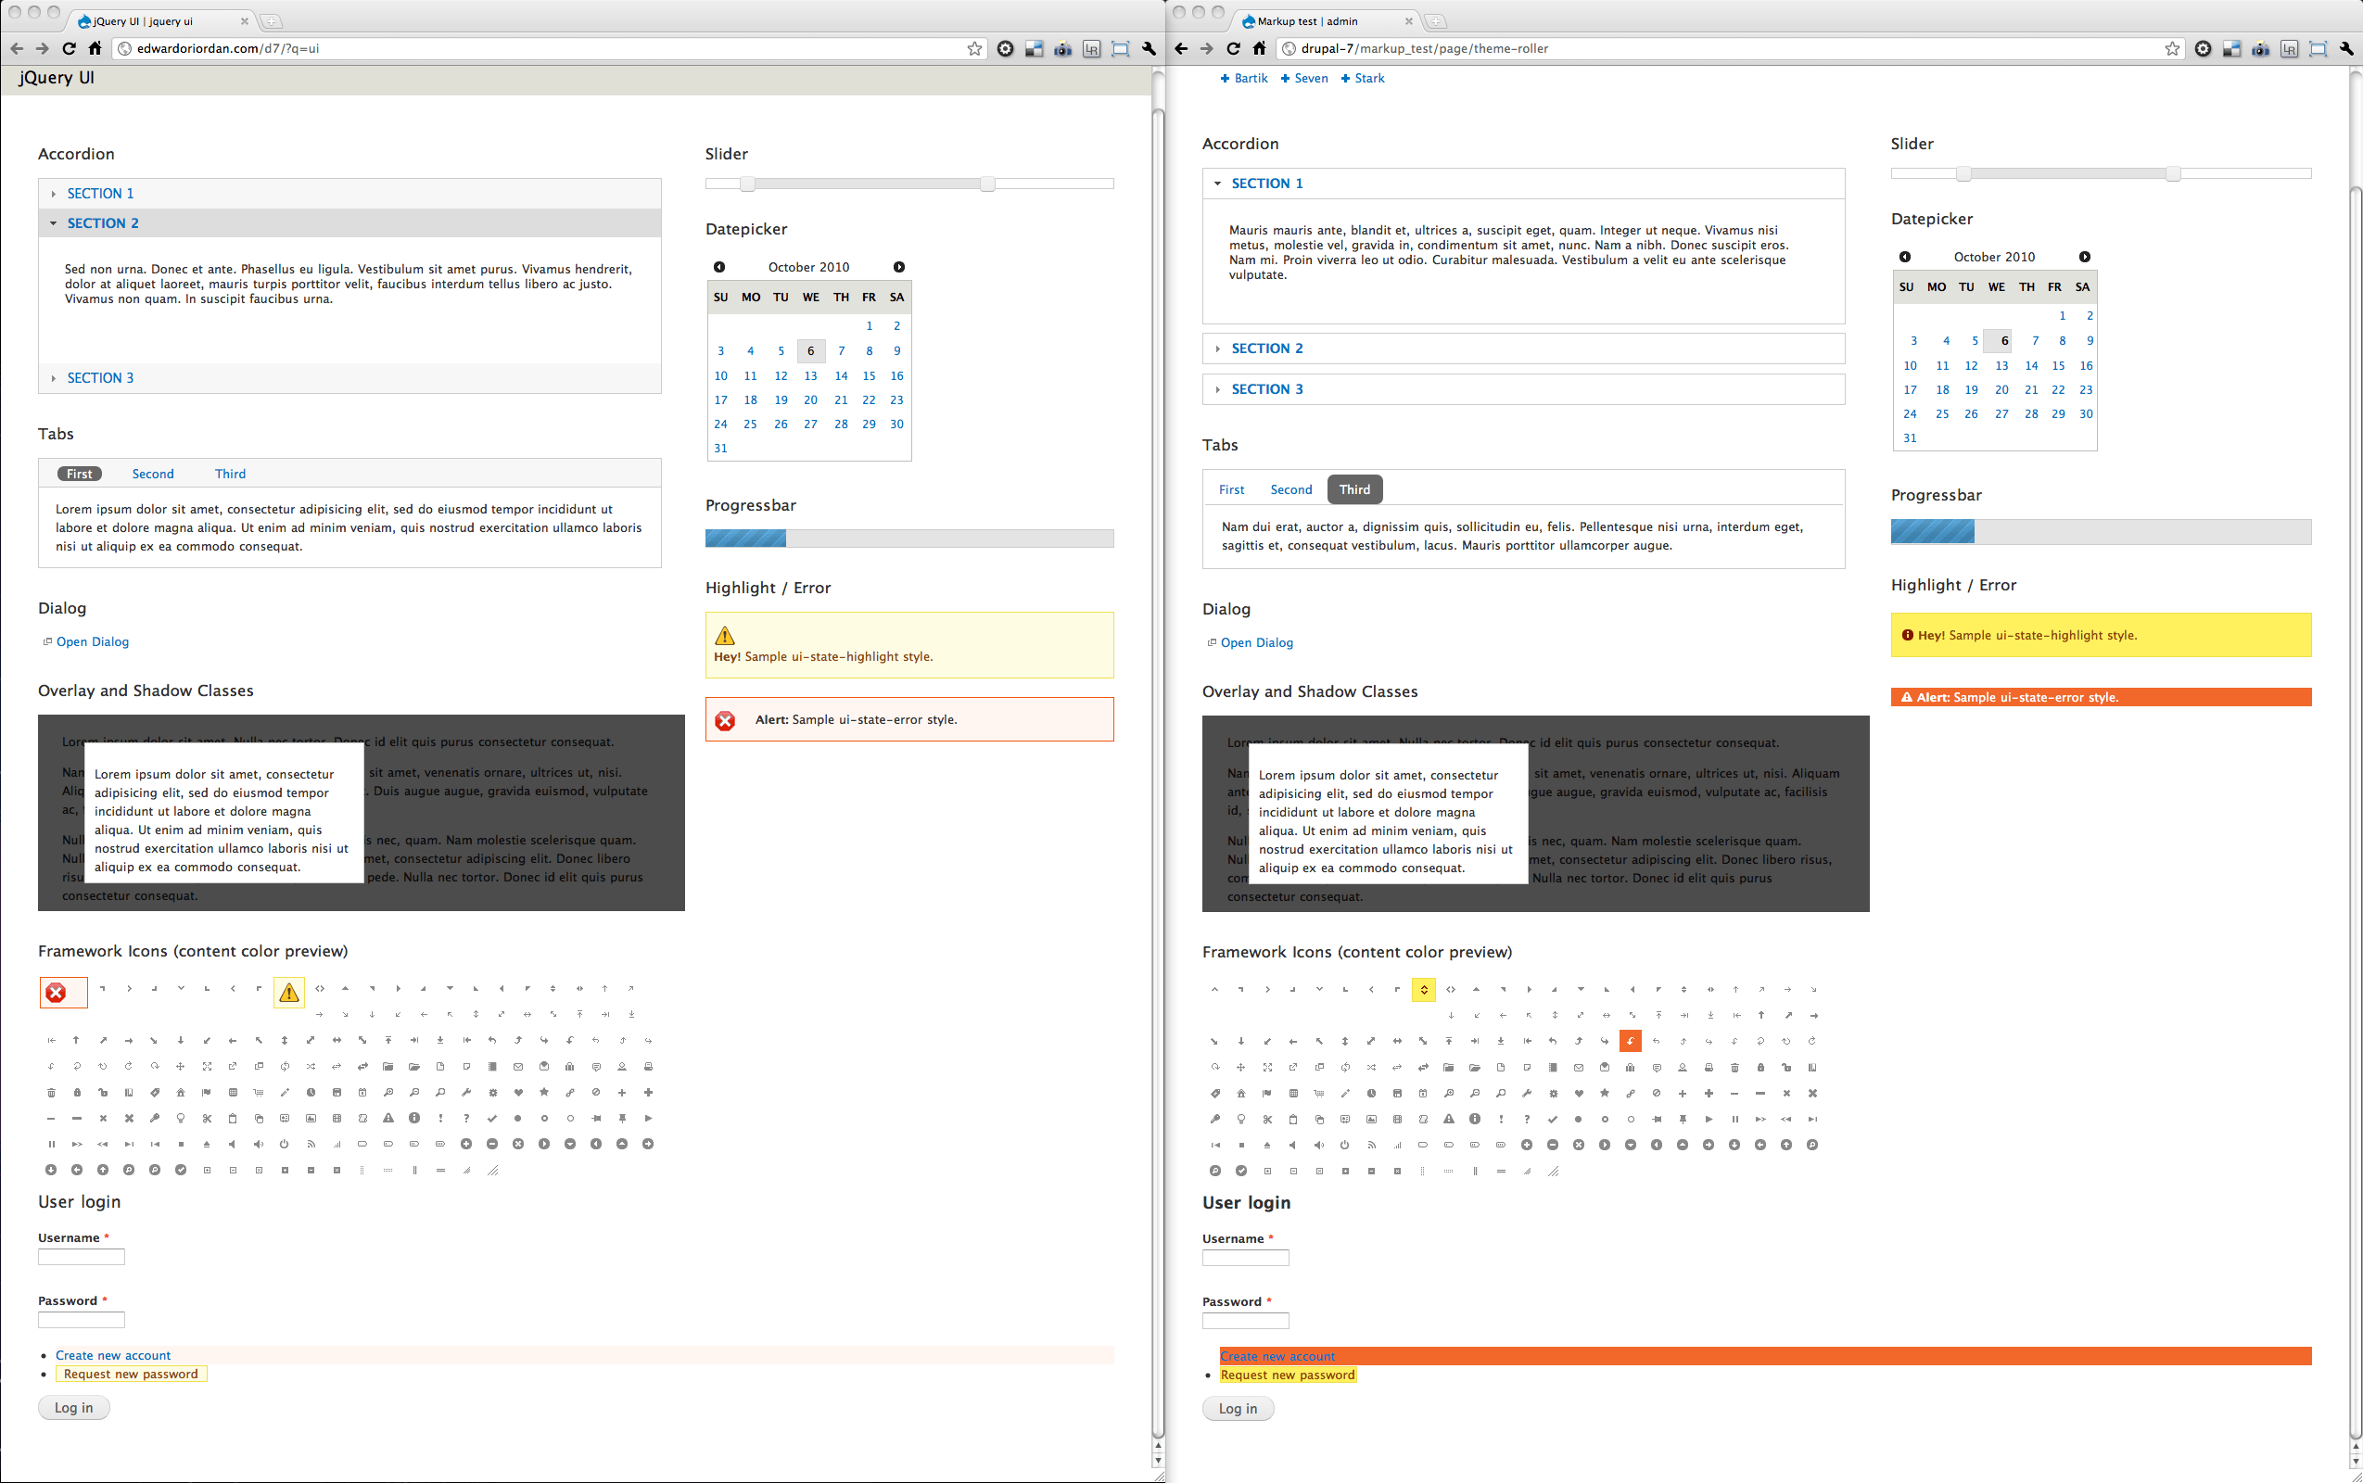Expand SECTION 3 in the left accordion
Image resolution: width=2363 pixels, height=1483 pixels.
101,377
